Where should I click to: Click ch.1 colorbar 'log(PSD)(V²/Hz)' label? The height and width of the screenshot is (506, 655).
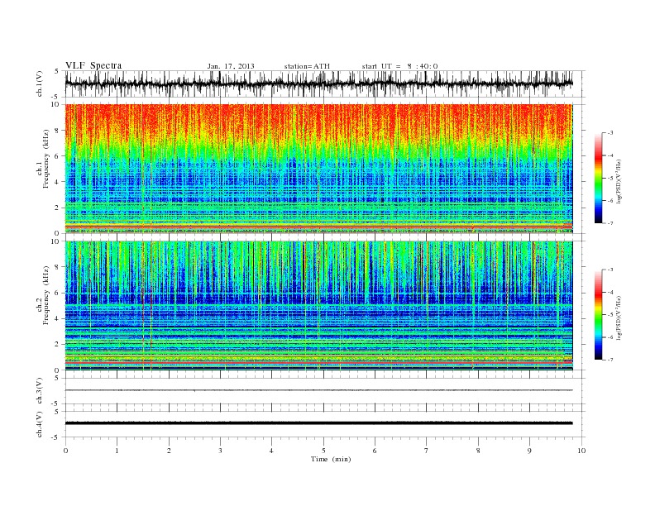coord(619,181)
